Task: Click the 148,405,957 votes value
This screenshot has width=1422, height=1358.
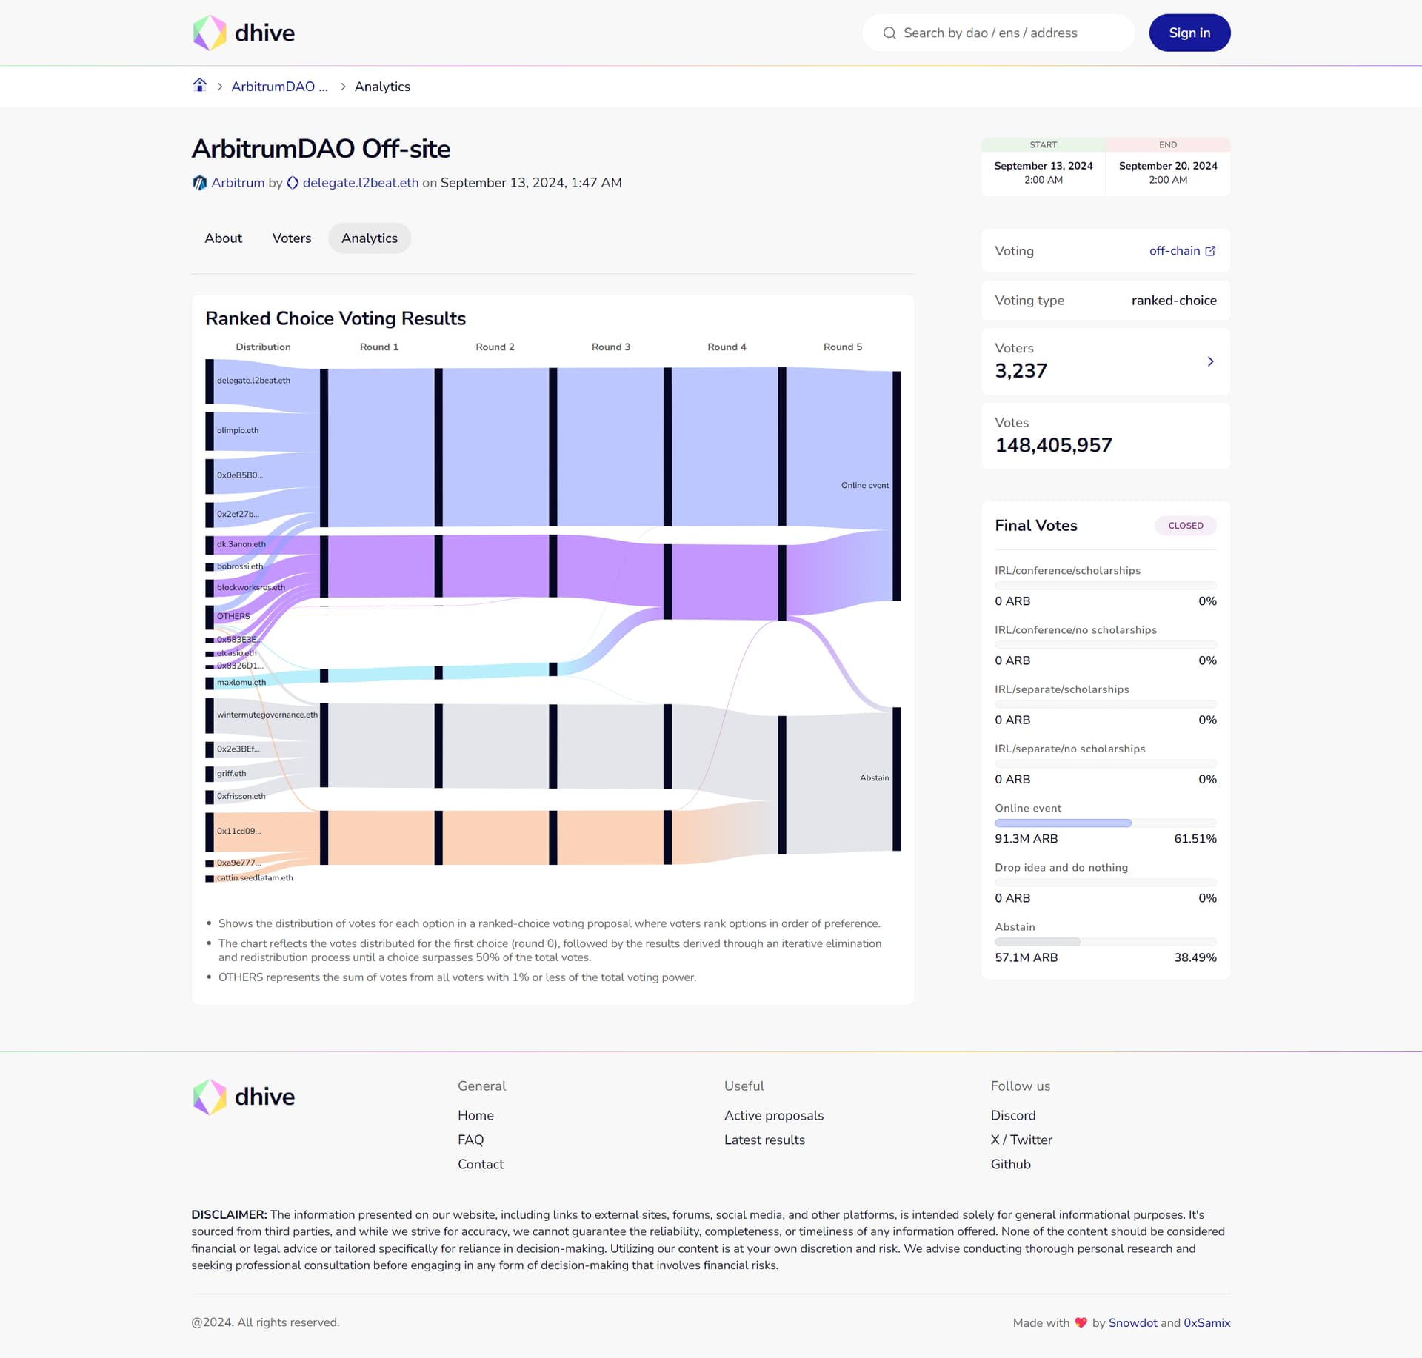Action: tap(1053, 445)
